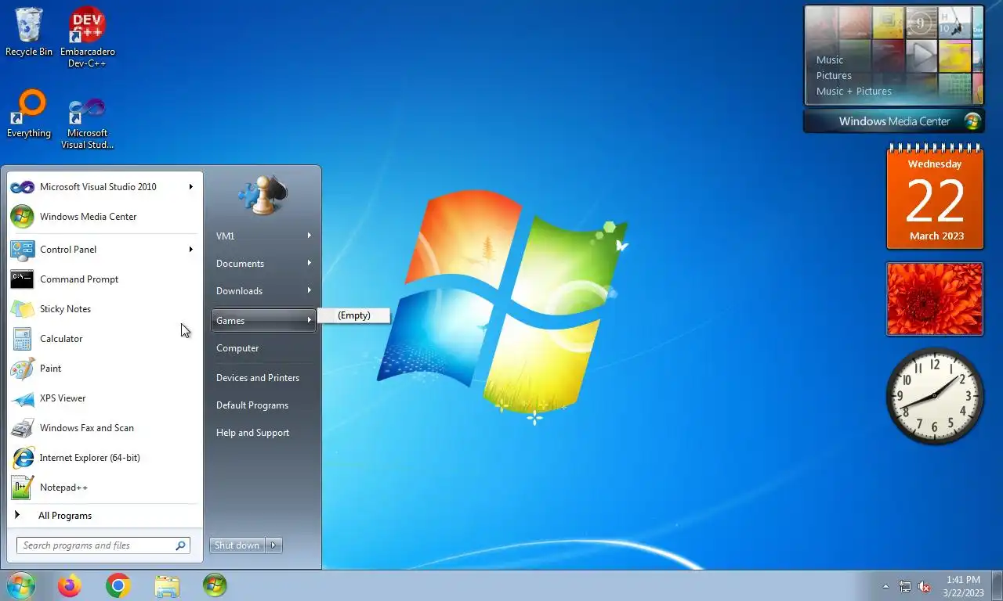Screen dimensions: 1003x601
Task: Click the Windows Media Center gadget bar
Action: pos(894,121)
